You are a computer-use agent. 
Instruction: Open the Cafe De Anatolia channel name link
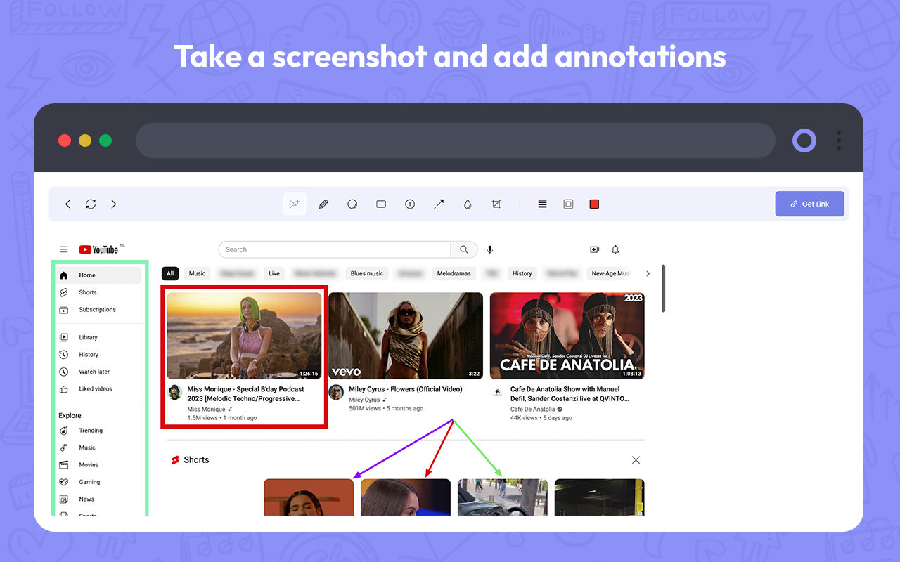tap(533, 409)
